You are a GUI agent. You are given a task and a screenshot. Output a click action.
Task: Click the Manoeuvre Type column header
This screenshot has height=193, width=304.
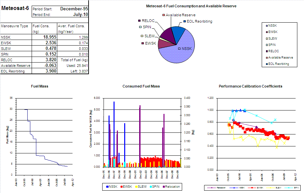(x=15, y=26)
